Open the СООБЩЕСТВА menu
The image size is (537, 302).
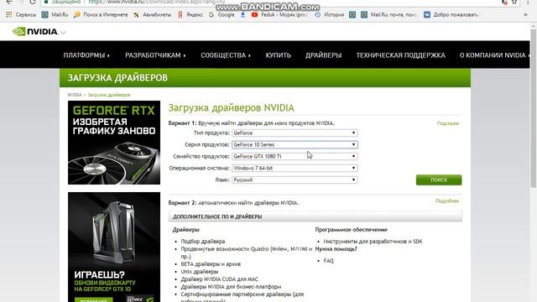click(226, 55)
